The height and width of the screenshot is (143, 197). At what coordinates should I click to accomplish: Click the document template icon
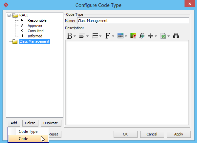(163, 36)
